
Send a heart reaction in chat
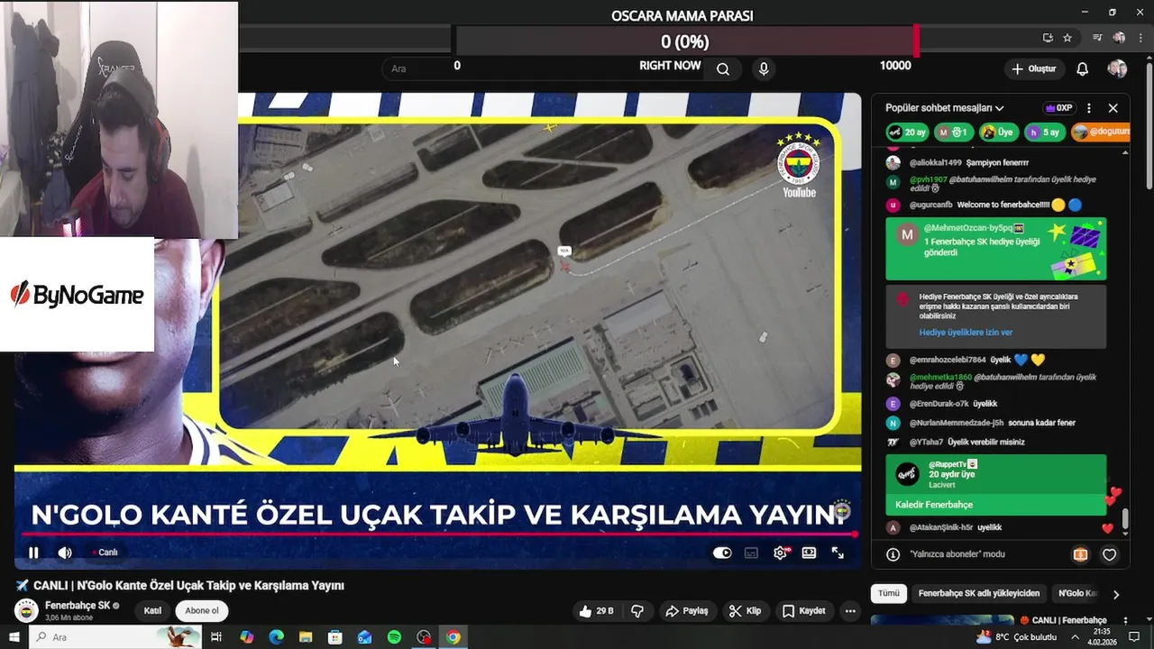click(1110, 554)
